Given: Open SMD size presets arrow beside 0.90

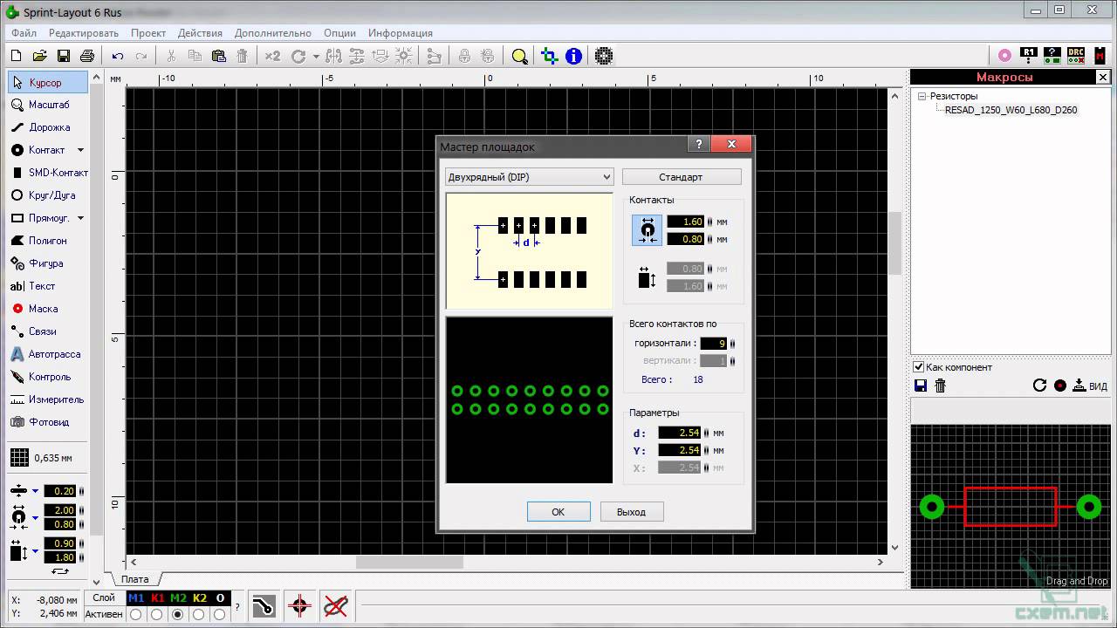Looking at the screenshot, I should click(x=36, y=550).
